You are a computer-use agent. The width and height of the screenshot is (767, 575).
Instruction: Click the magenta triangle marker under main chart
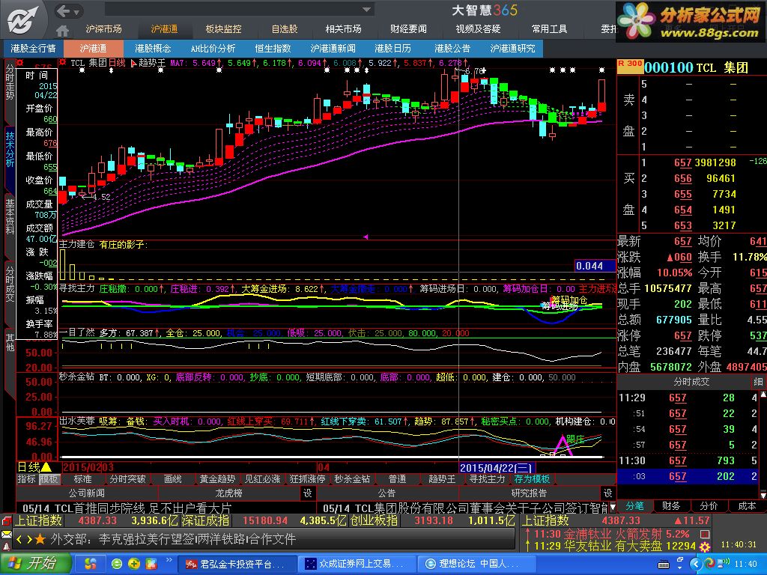(x=366, y=237)
